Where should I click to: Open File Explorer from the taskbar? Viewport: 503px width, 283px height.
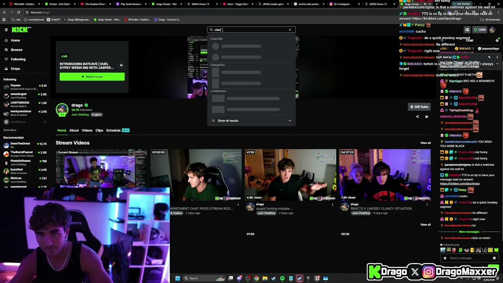coord(265,278)
